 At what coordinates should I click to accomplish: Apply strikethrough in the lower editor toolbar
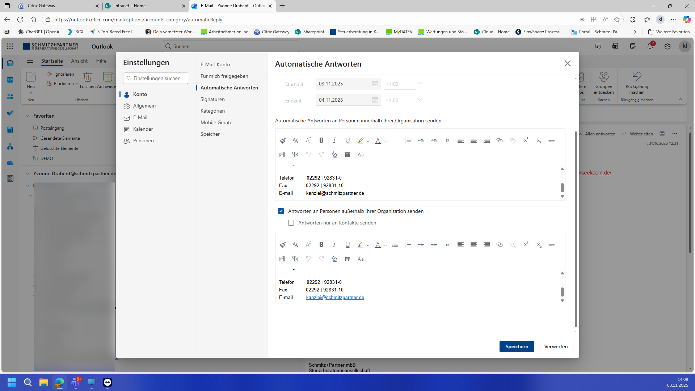pyautogui.click(x=551, y=245)
